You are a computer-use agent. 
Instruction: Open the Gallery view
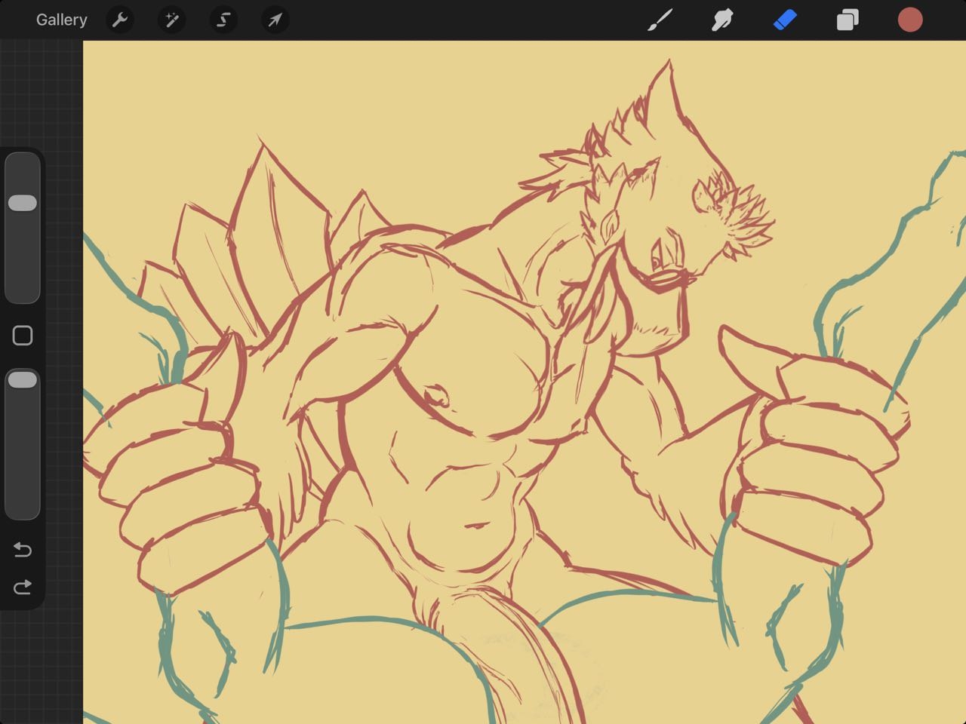point(61,20)
